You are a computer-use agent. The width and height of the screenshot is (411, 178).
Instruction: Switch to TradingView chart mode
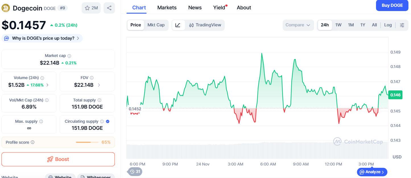pos(205,25)
